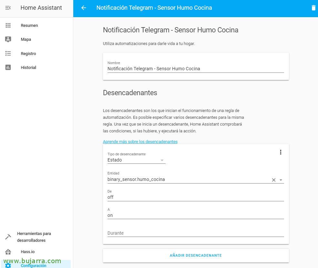Screen dimensions: 318x268
Task: Delete the automation with trash icon
Action: click(313, 8)
